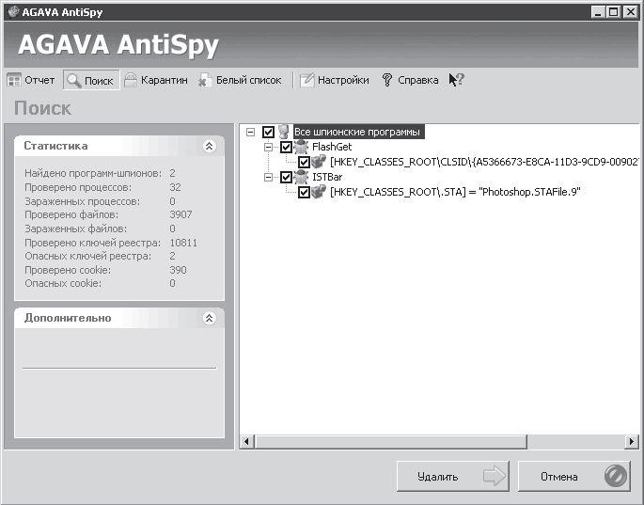Activate the What's This help cursor icon
644x505 pixels.
(x=456, y=81)
